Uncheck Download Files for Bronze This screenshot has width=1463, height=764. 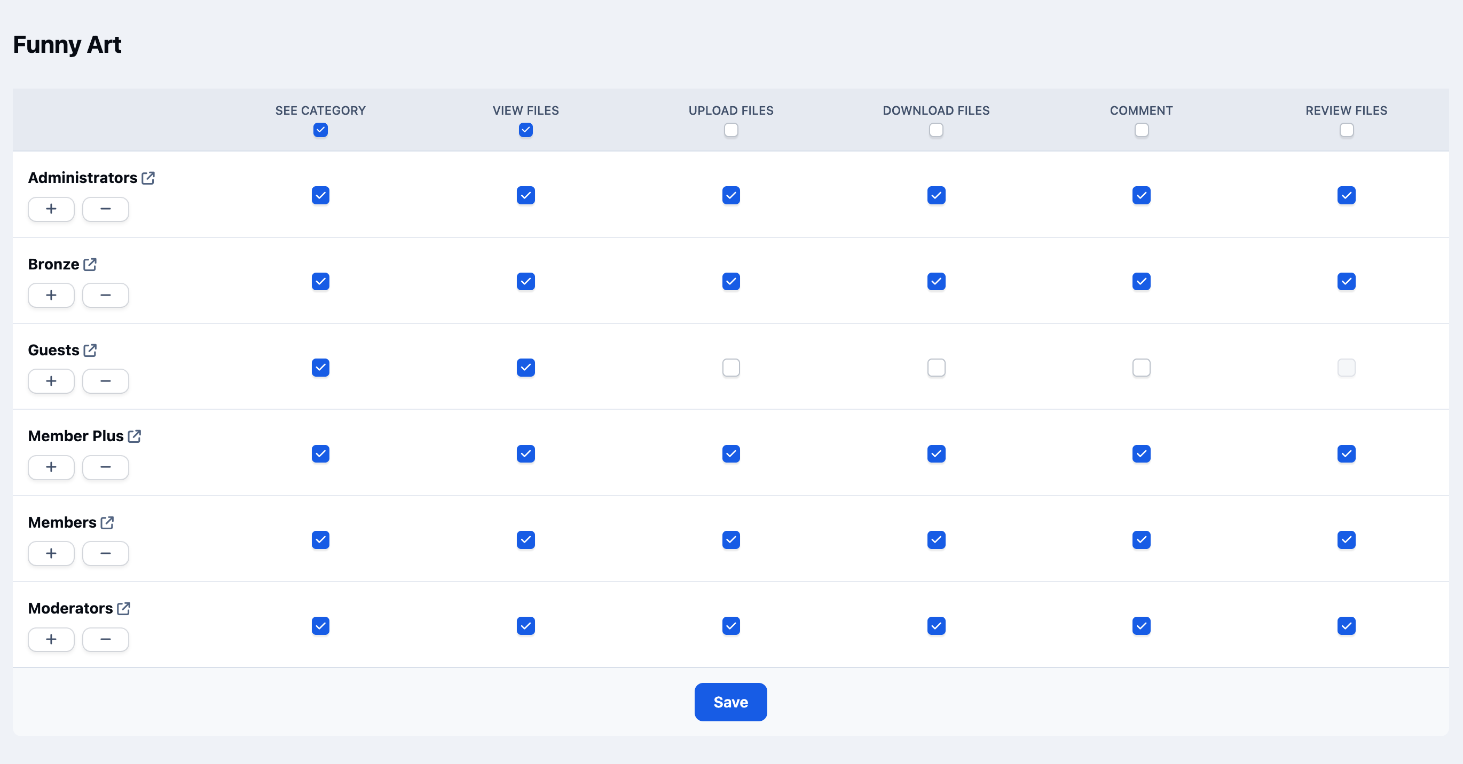936,282
